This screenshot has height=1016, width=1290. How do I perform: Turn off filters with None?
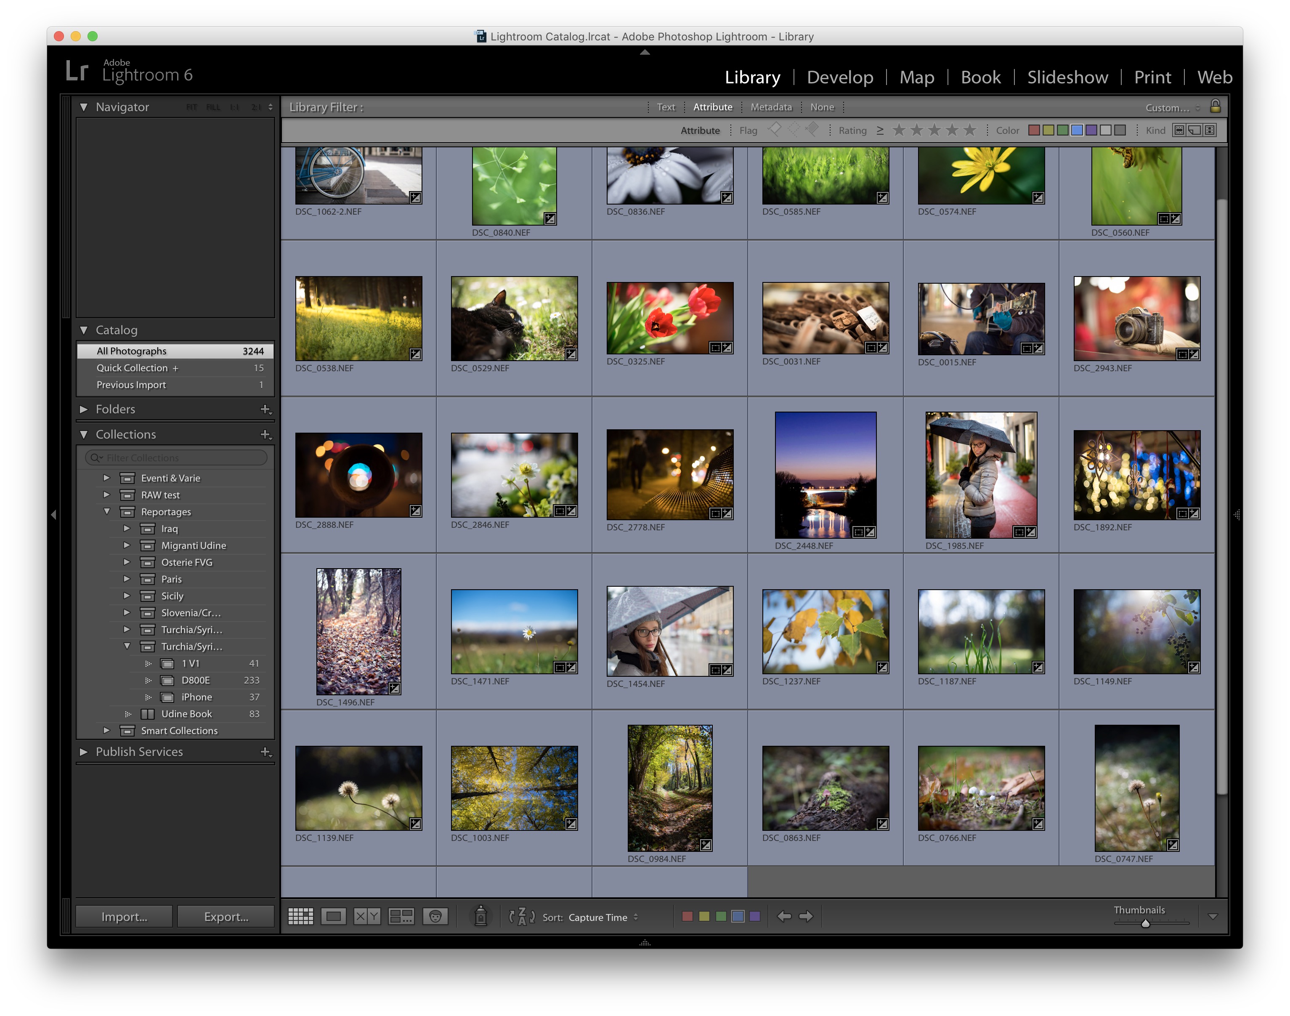(822, 107)
